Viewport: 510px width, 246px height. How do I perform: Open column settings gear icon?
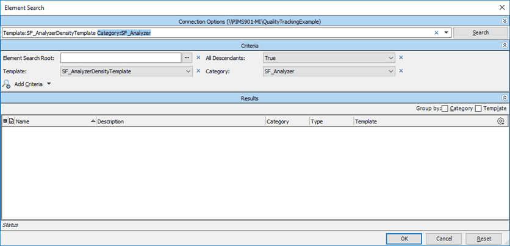point(501,121)
